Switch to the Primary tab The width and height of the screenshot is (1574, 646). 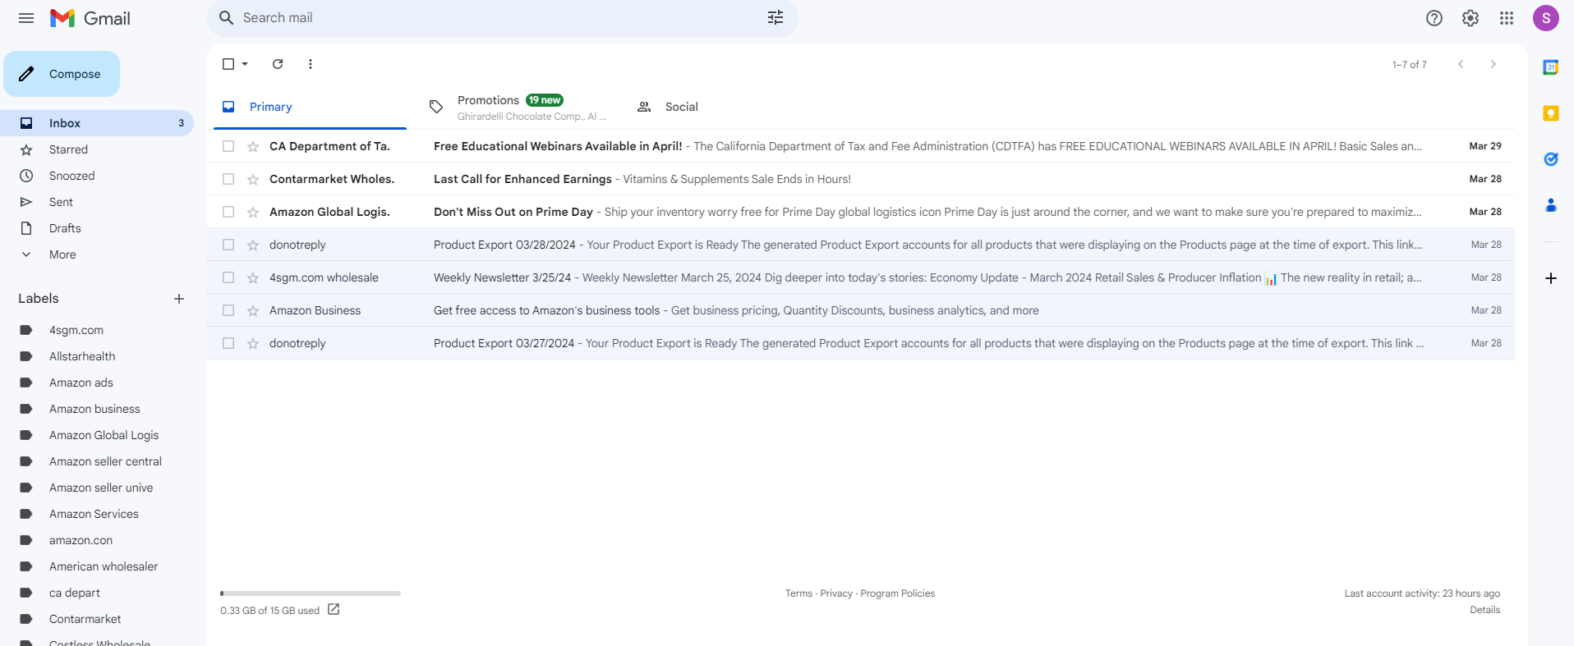tap(310, 107)
